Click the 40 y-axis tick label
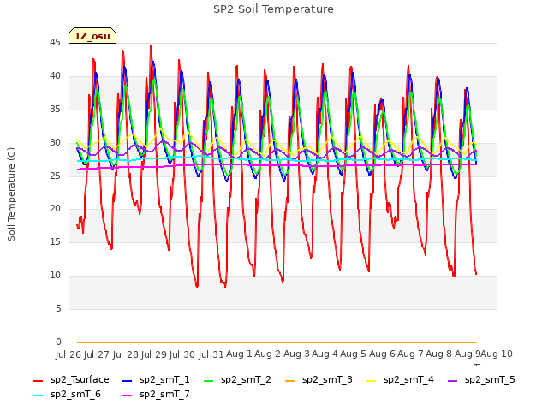Screen dimensions: 548x411 pyautogui.click(x=55, y=76)
